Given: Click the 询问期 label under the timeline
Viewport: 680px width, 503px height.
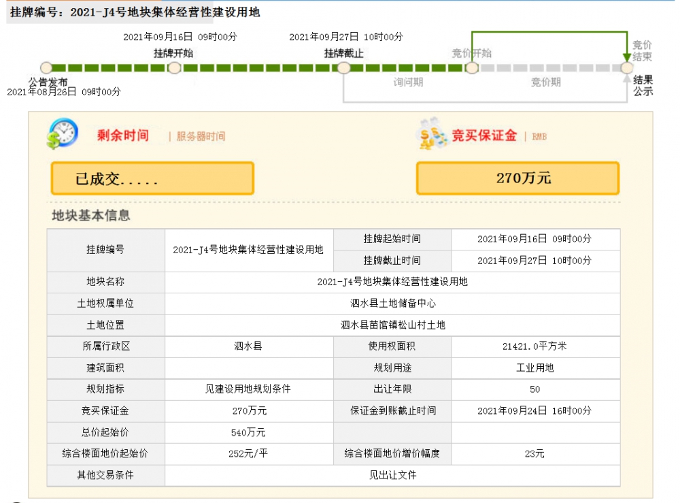Looking at the screenshot, I should click(x=408, y=82).
